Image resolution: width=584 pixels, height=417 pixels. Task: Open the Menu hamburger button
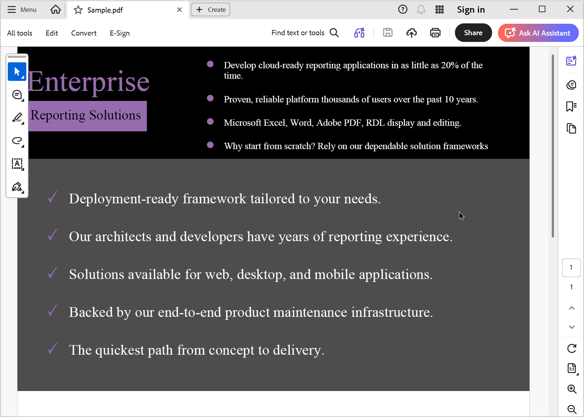pyautogui.click(x=22, y=10)
